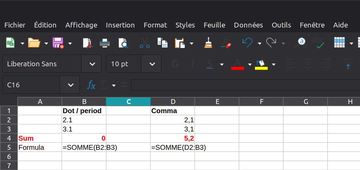The image size is (360, 170).
Task: Apply yellow background highlight color
Action: [x=261, y=64]
